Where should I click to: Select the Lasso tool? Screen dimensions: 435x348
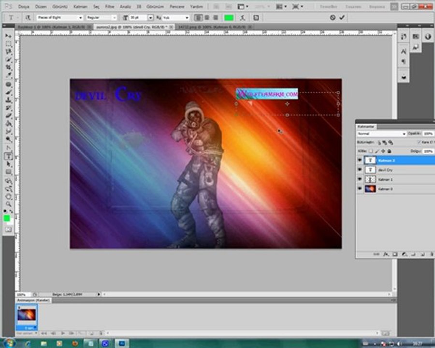(8, 52)
